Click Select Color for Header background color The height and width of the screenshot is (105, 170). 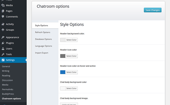(71, 40)
